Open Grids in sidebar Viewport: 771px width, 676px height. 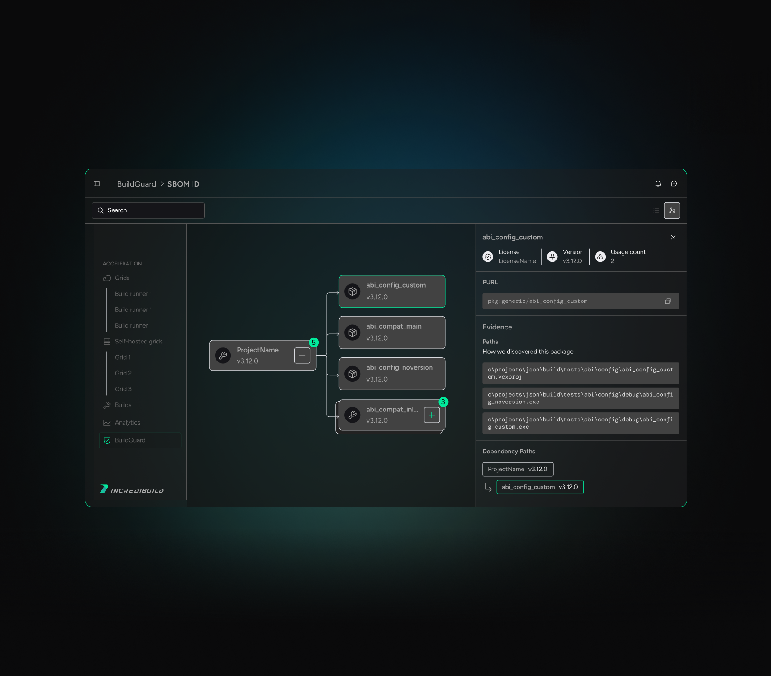(x=122, y=278)
